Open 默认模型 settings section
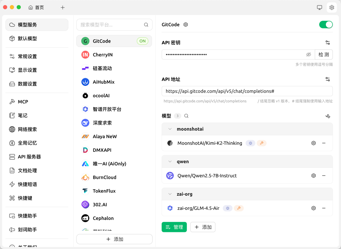Viewport: 341px width, 249px height. 37,39
